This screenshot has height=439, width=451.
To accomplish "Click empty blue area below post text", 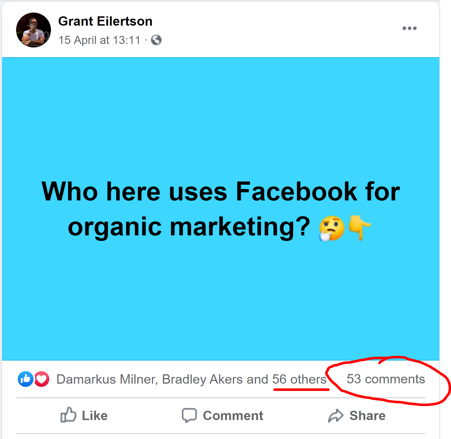I will 221,303.
